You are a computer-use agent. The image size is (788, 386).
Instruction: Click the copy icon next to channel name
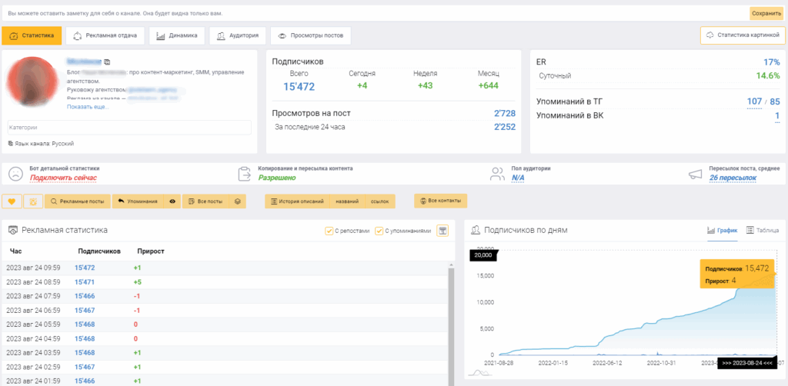point(107,61)
